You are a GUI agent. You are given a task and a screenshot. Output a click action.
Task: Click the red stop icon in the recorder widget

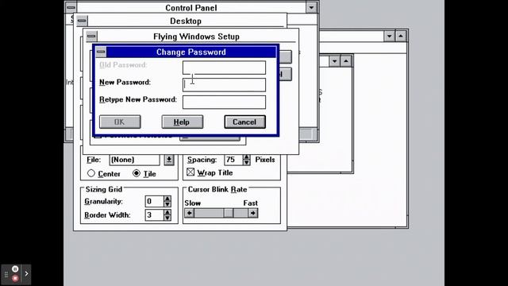click(15, 278)
